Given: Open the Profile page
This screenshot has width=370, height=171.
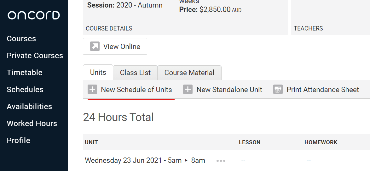Looking at the screenshot, I should coord(19,141).
